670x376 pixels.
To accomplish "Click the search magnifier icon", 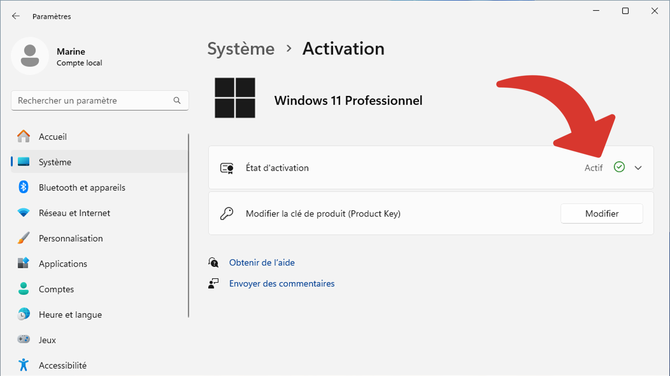I will [x=177, y=100].
